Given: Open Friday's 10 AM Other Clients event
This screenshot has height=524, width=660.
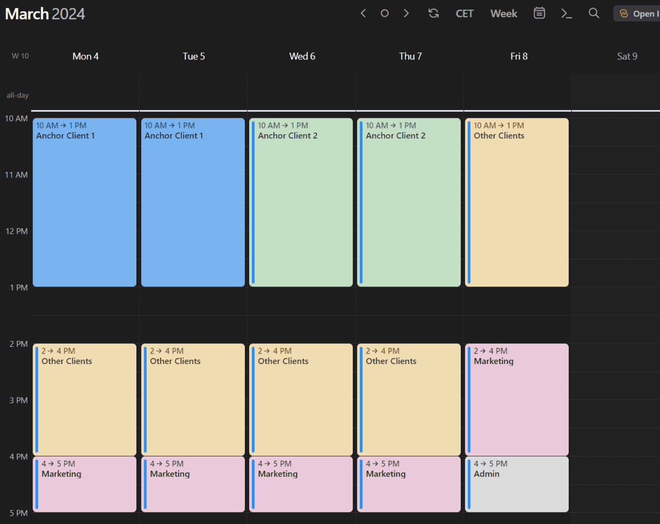Looking at the screenshot, I should tap(517, 202).
